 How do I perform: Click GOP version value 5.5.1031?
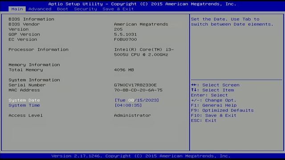[126, 34]
